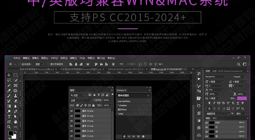Image resolution: width=255 pixels, height=140 pixels.
Task: Open the 正常 blend mode dropdown
Action: 81,101
